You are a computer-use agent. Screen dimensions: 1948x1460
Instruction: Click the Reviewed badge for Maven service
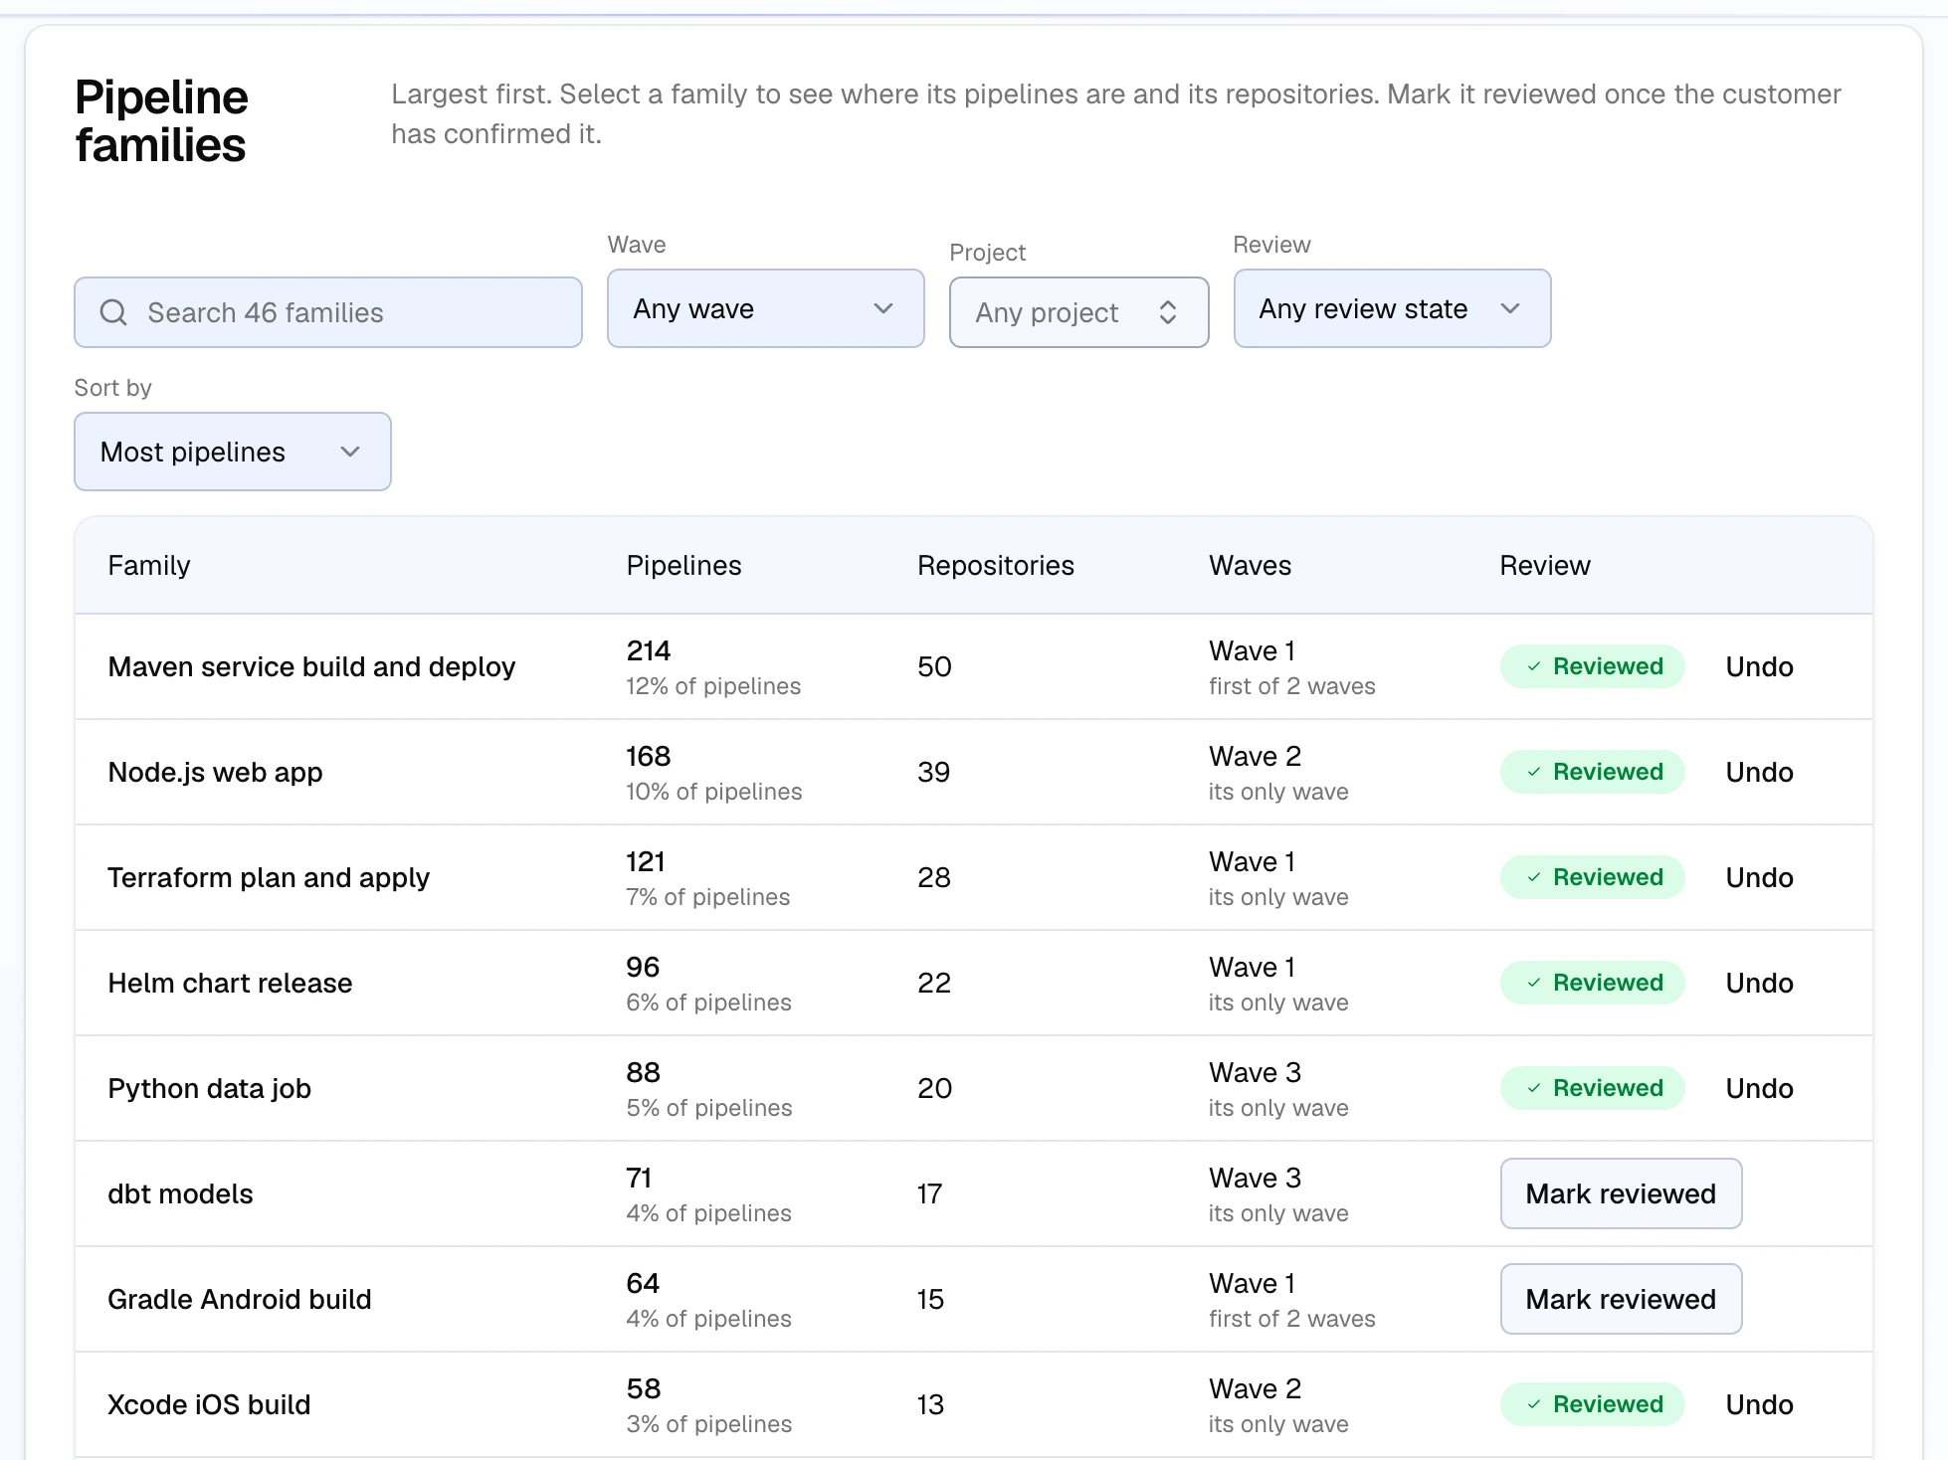click(1593, 666)
